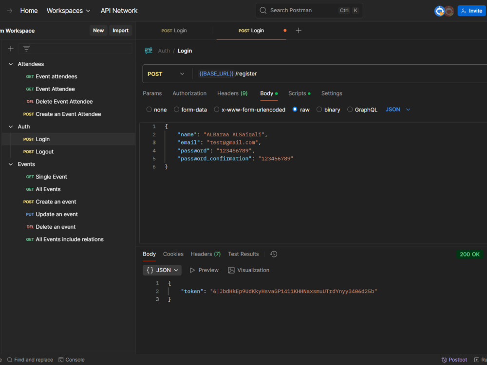
Task: Switch to the first POST Login tab
Action: pos(174,30)
